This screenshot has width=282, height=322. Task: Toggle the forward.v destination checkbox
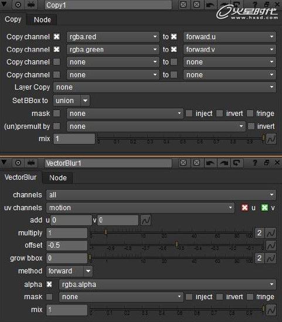coord(174,49)
